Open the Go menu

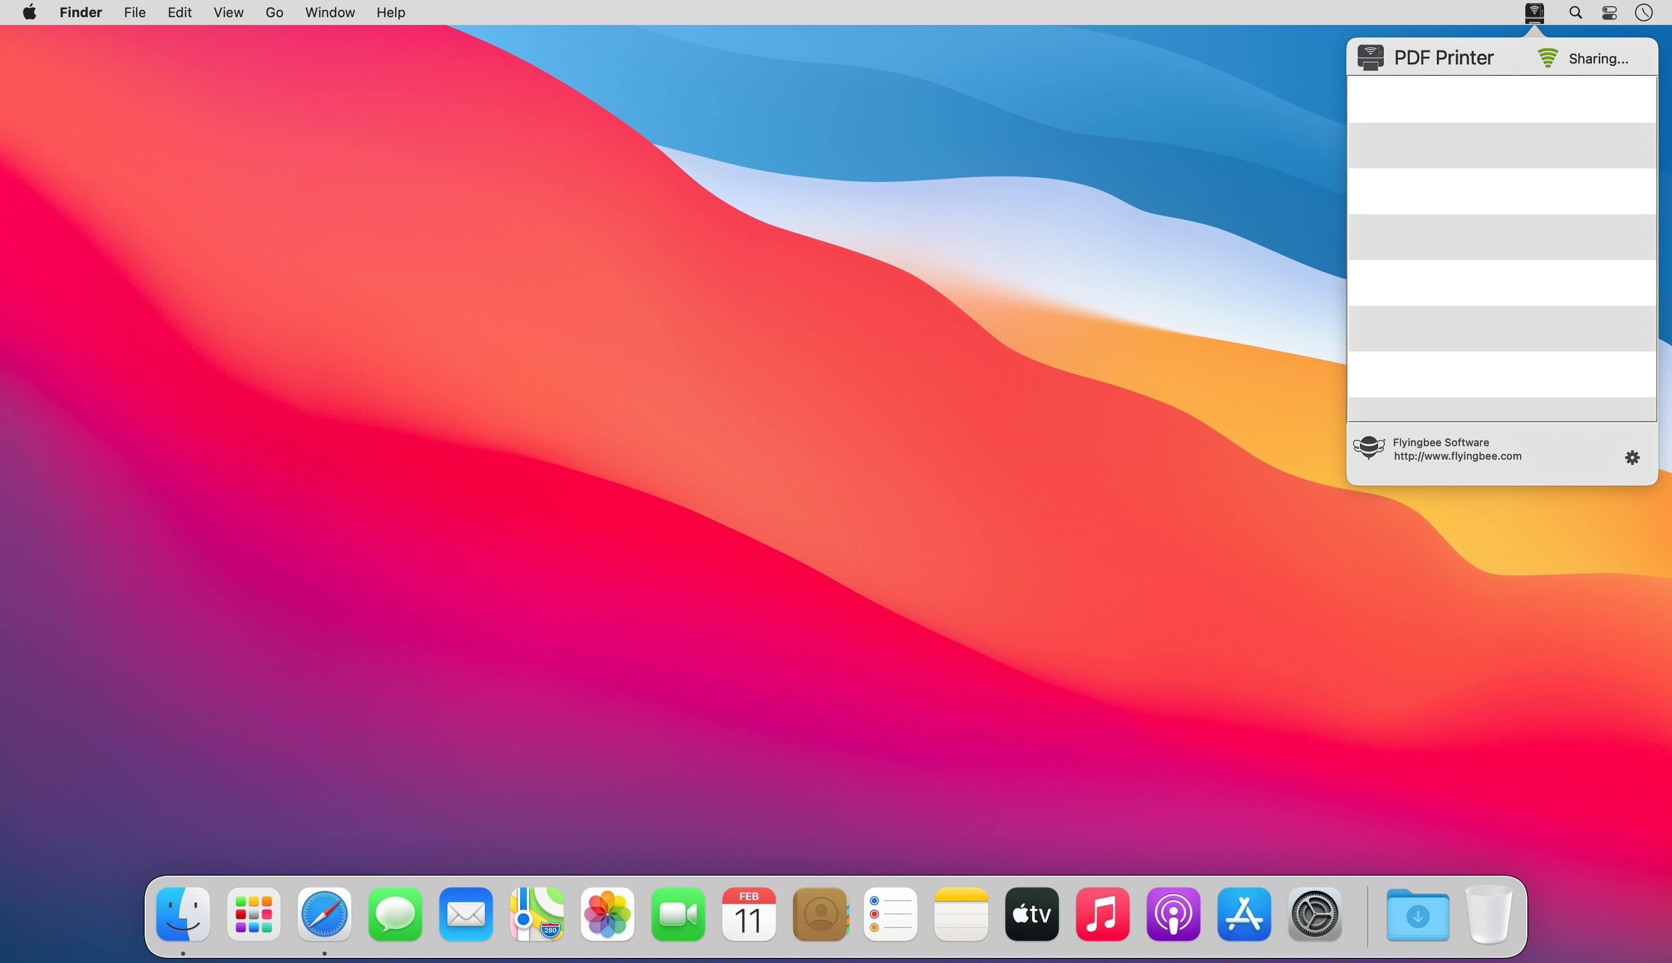pyautogui.click(x=274, y=12)
